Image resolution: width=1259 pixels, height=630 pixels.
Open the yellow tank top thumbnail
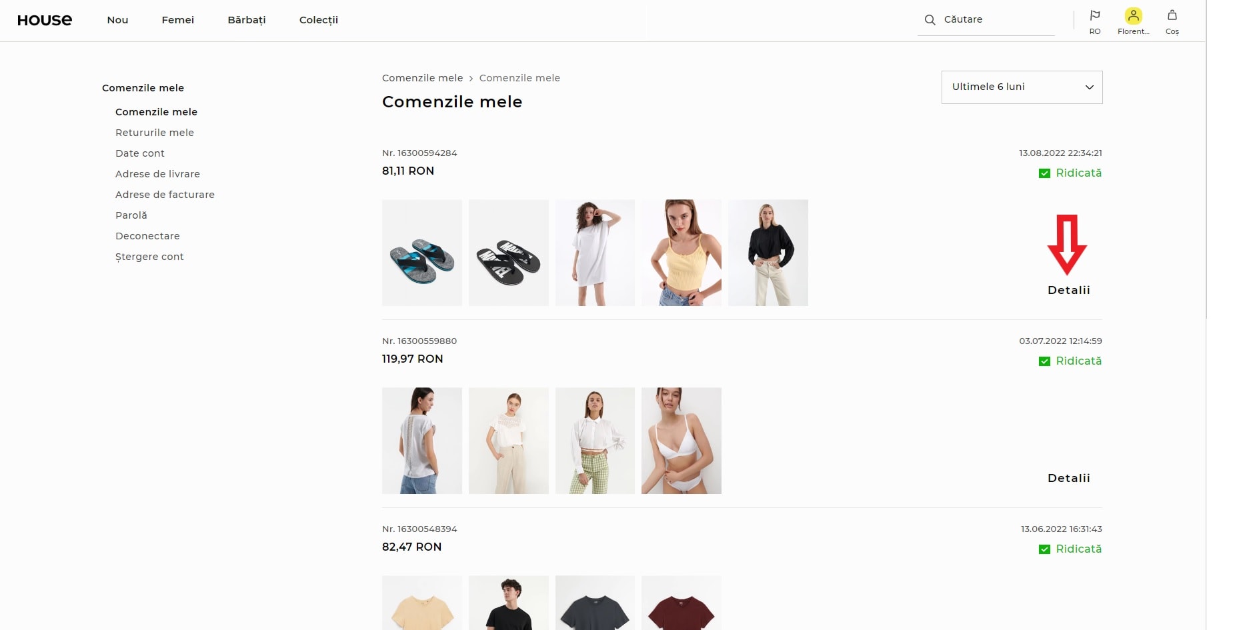[x=682, y=253]
